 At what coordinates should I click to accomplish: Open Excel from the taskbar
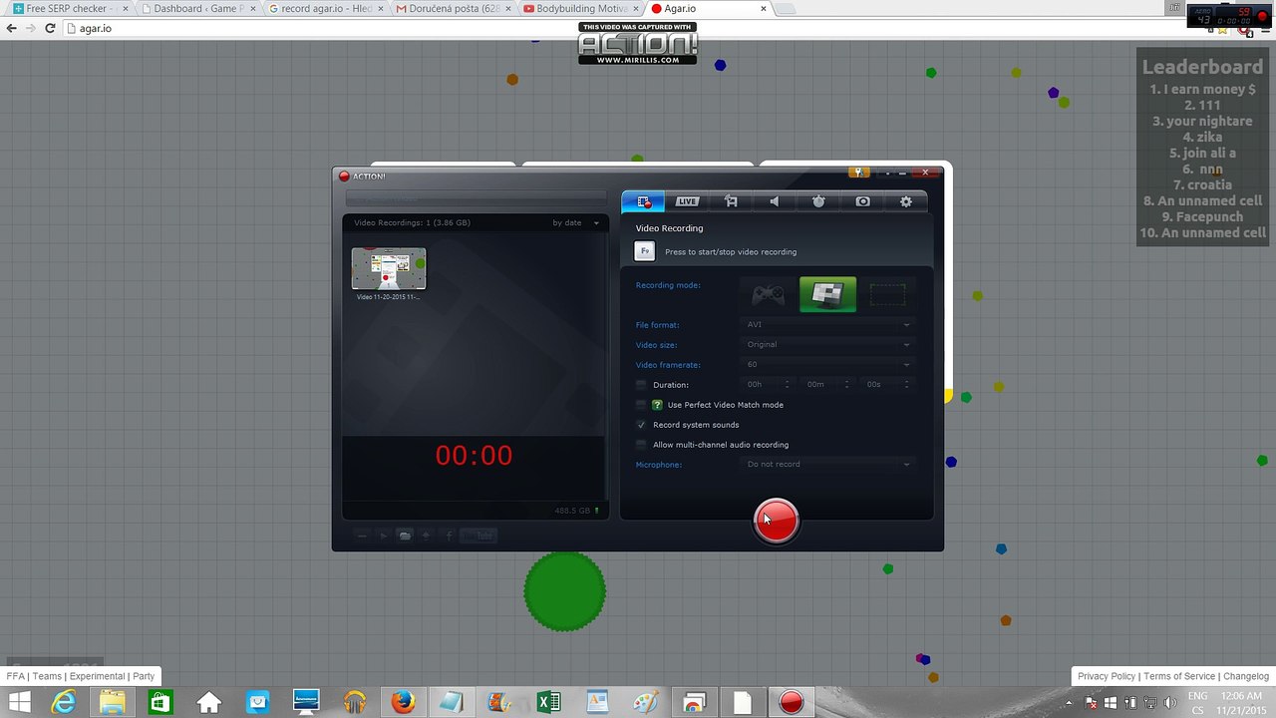(548, 702)
